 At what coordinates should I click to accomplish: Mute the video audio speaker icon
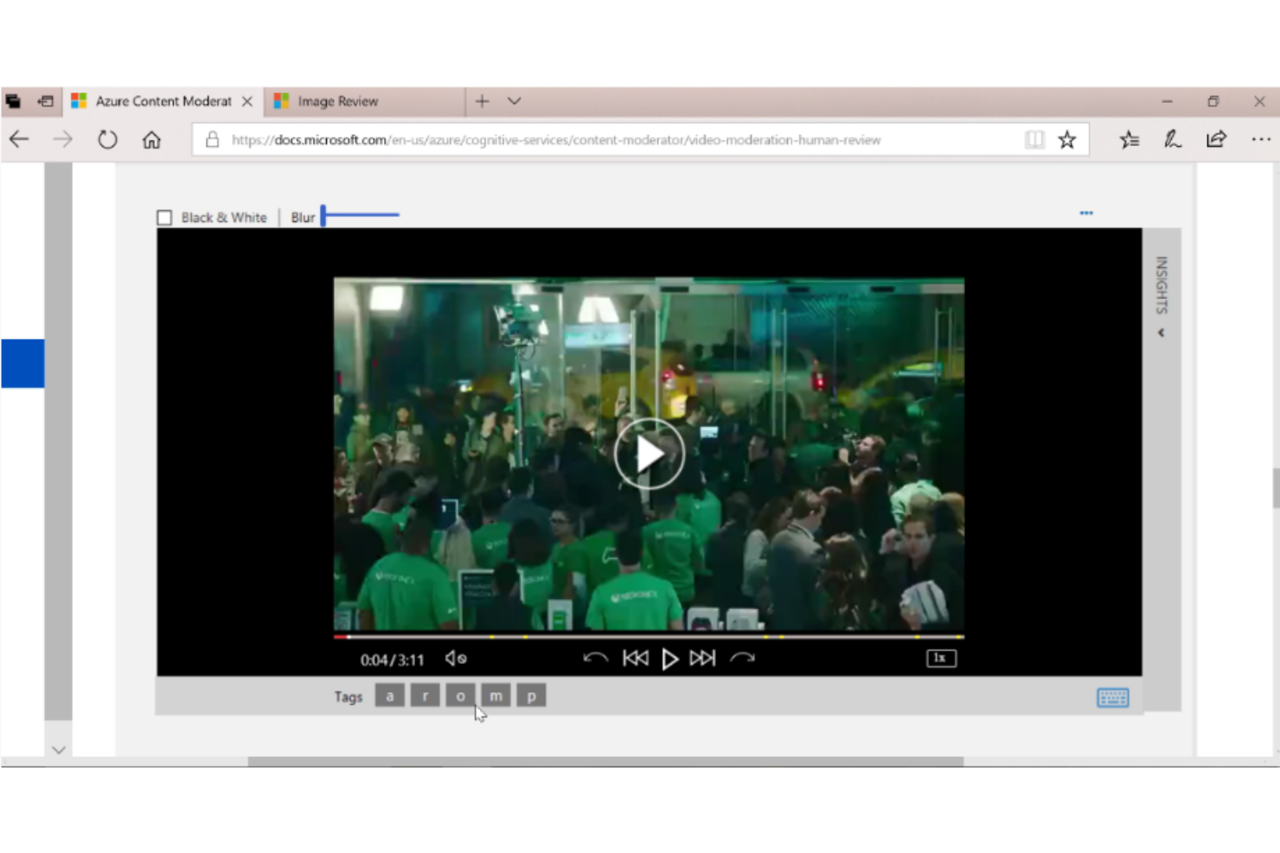(x=455, y=659)
